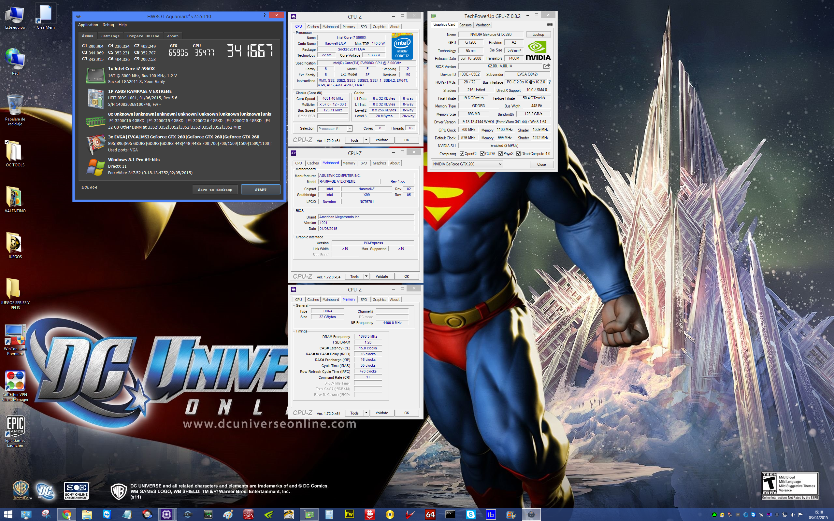Open File Explorer from the taskbar

[x=87, y=514]
